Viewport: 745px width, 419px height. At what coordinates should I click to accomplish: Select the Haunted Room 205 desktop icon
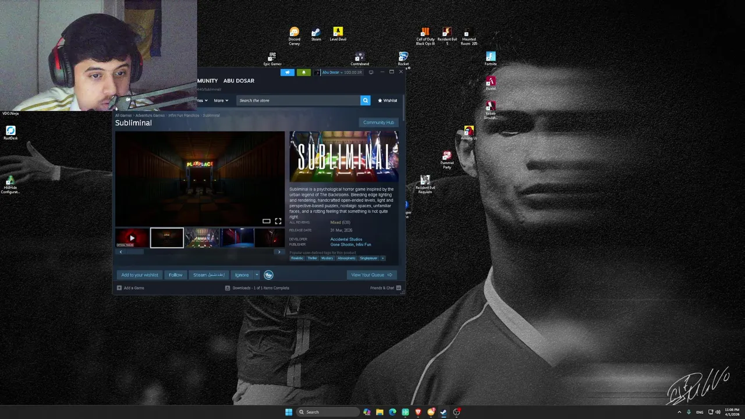(469, 36)
